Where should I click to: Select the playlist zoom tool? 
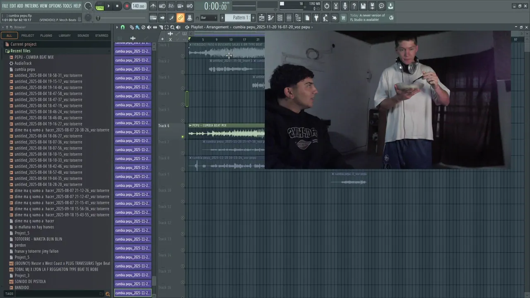pyautogui.click(x=172, y=27)
